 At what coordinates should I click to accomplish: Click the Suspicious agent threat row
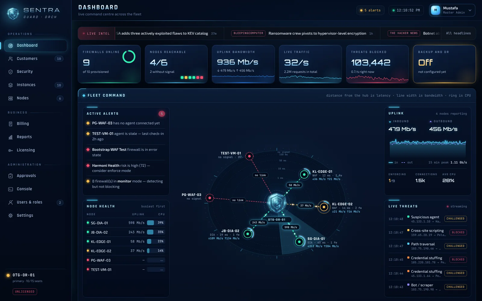click(427, 219)
